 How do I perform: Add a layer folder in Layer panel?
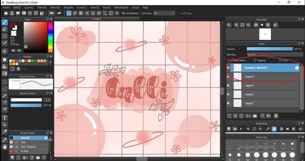click(x=255, y=116)
